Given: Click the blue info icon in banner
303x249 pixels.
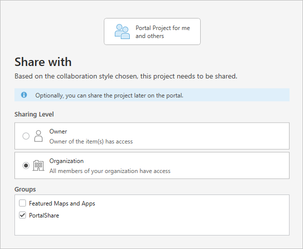Looking at the screenshot, I should pyautogui.click(x=24, y=95).
